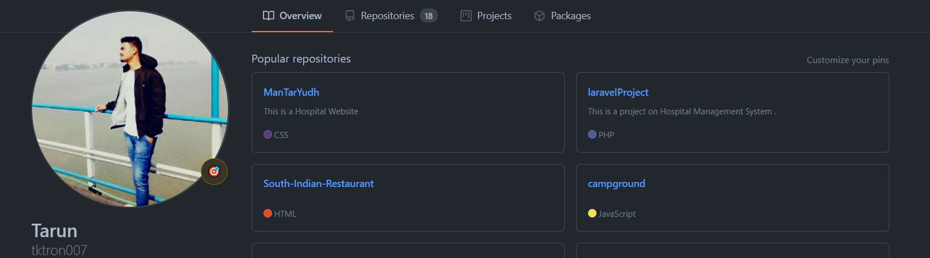Go to the Packages tab
The height and width of the screenshot is (258, 930).
click(563, 16)
